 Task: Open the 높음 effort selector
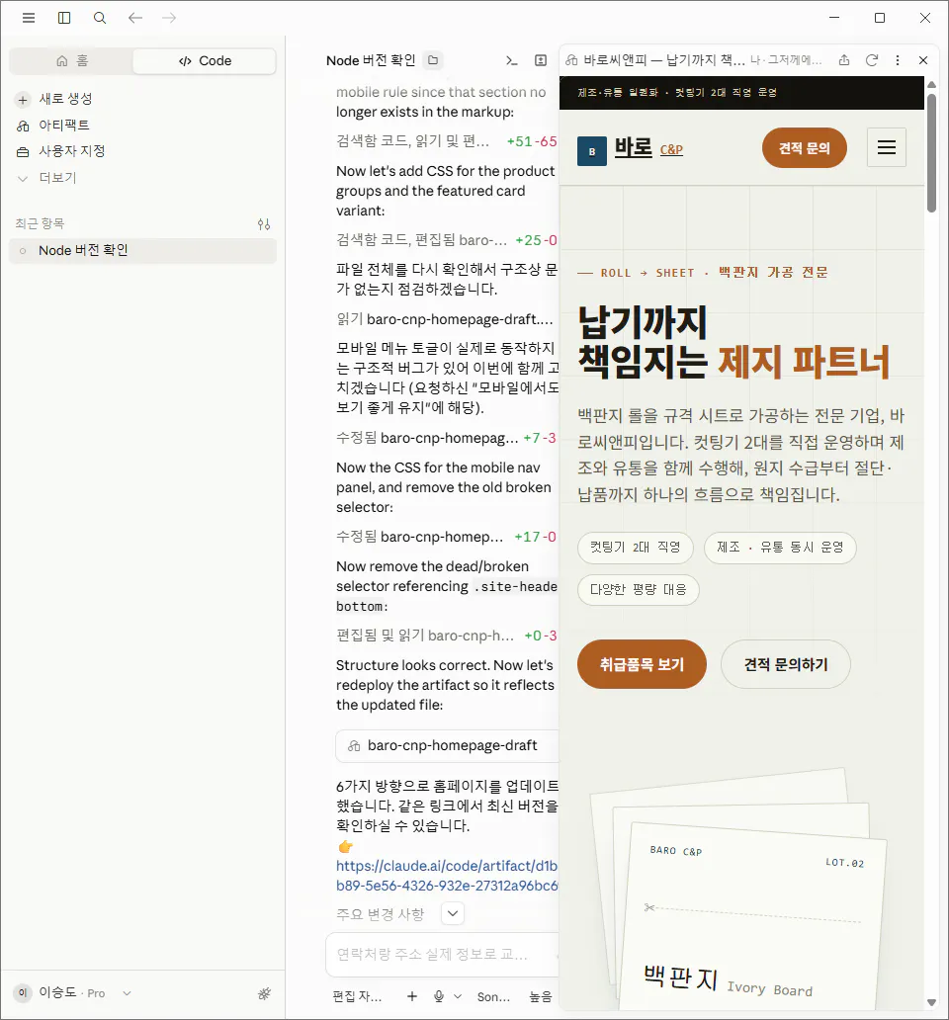[x=541, y=996]
